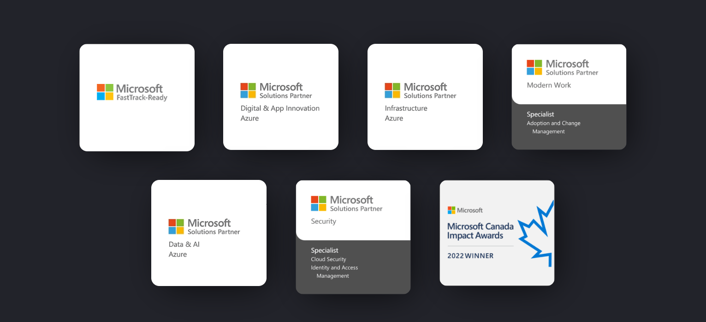706x322 pixels.
Task: Click the Microsoft logo on Data & AI badge
Action: pyautogui.click(x=176, y=227)
